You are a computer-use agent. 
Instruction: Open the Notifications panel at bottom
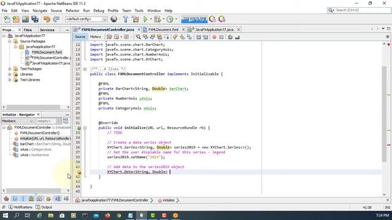pos(20,207)
